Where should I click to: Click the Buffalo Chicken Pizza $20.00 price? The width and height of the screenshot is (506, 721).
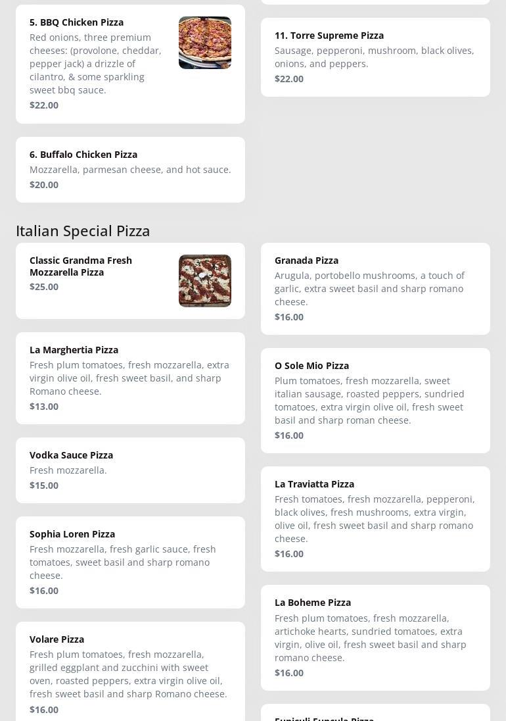pos(44,185)
